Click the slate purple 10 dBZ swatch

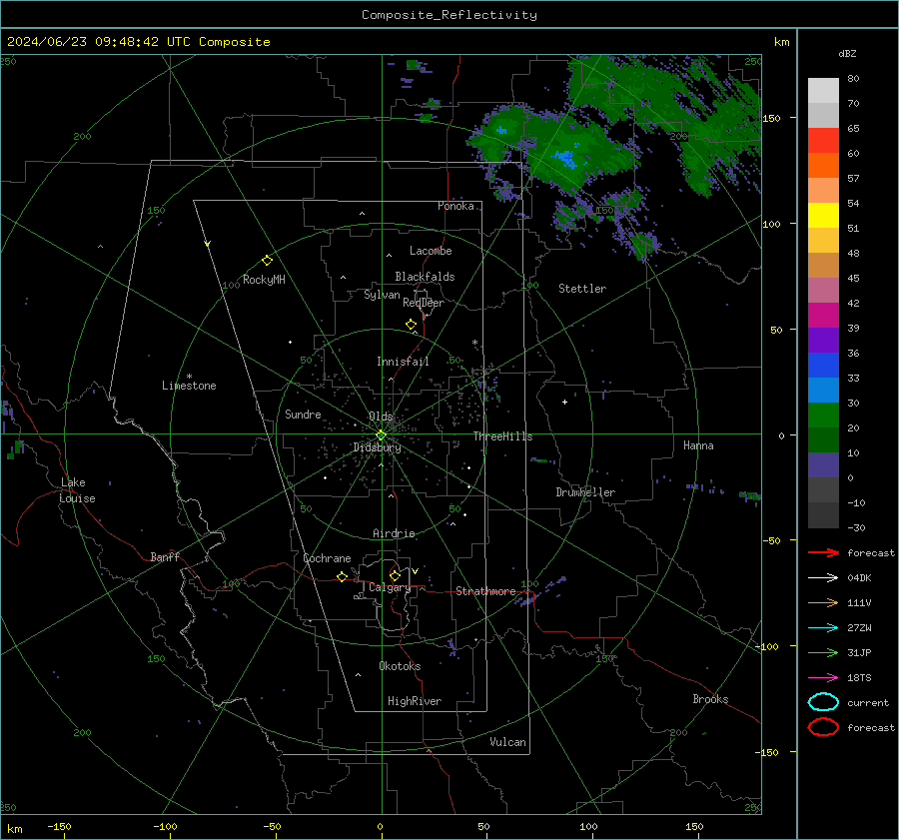[x=823, y=465]
